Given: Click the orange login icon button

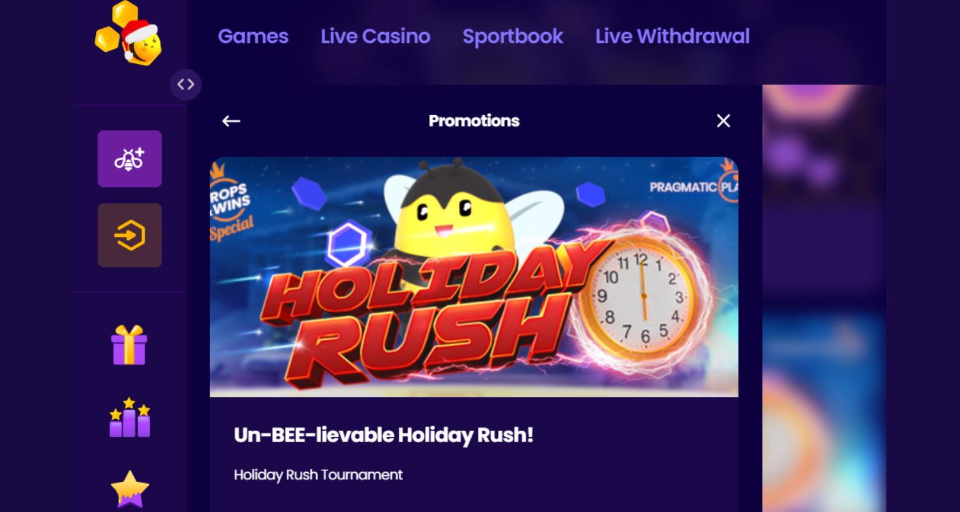Looking at the screenshot, I should pyautogui.click(x=130, y=236).
